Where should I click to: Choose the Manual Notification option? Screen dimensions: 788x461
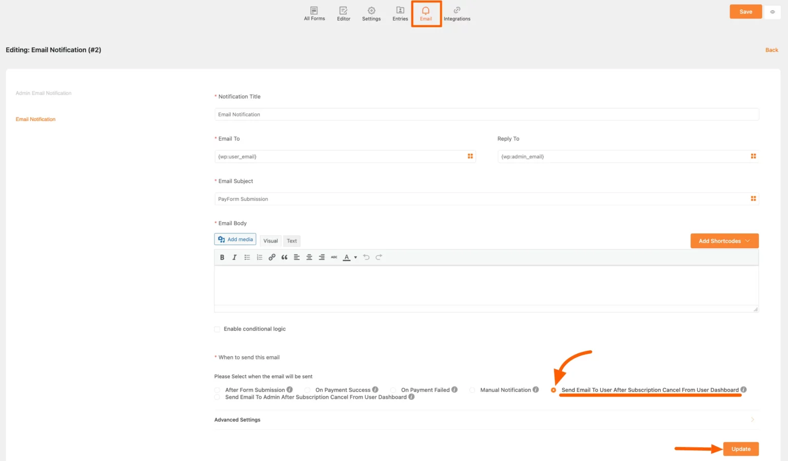tap(472, 390)
